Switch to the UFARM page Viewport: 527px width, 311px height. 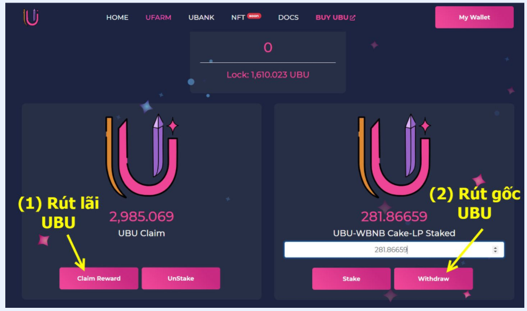click(158, 18)
